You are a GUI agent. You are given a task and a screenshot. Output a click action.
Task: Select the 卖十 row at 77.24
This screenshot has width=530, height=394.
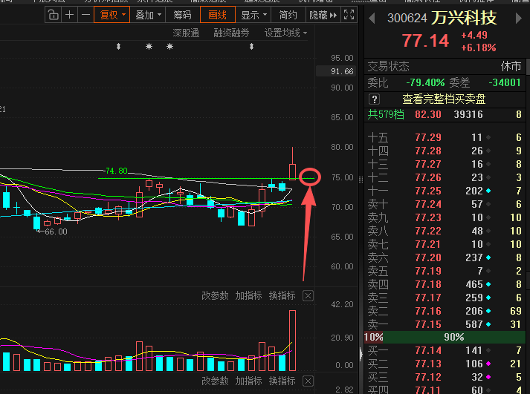pyautogui.click(x=445, y=204)
